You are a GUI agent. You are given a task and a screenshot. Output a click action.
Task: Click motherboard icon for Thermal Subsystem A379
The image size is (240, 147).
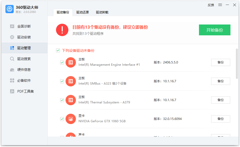coord(71,100)
